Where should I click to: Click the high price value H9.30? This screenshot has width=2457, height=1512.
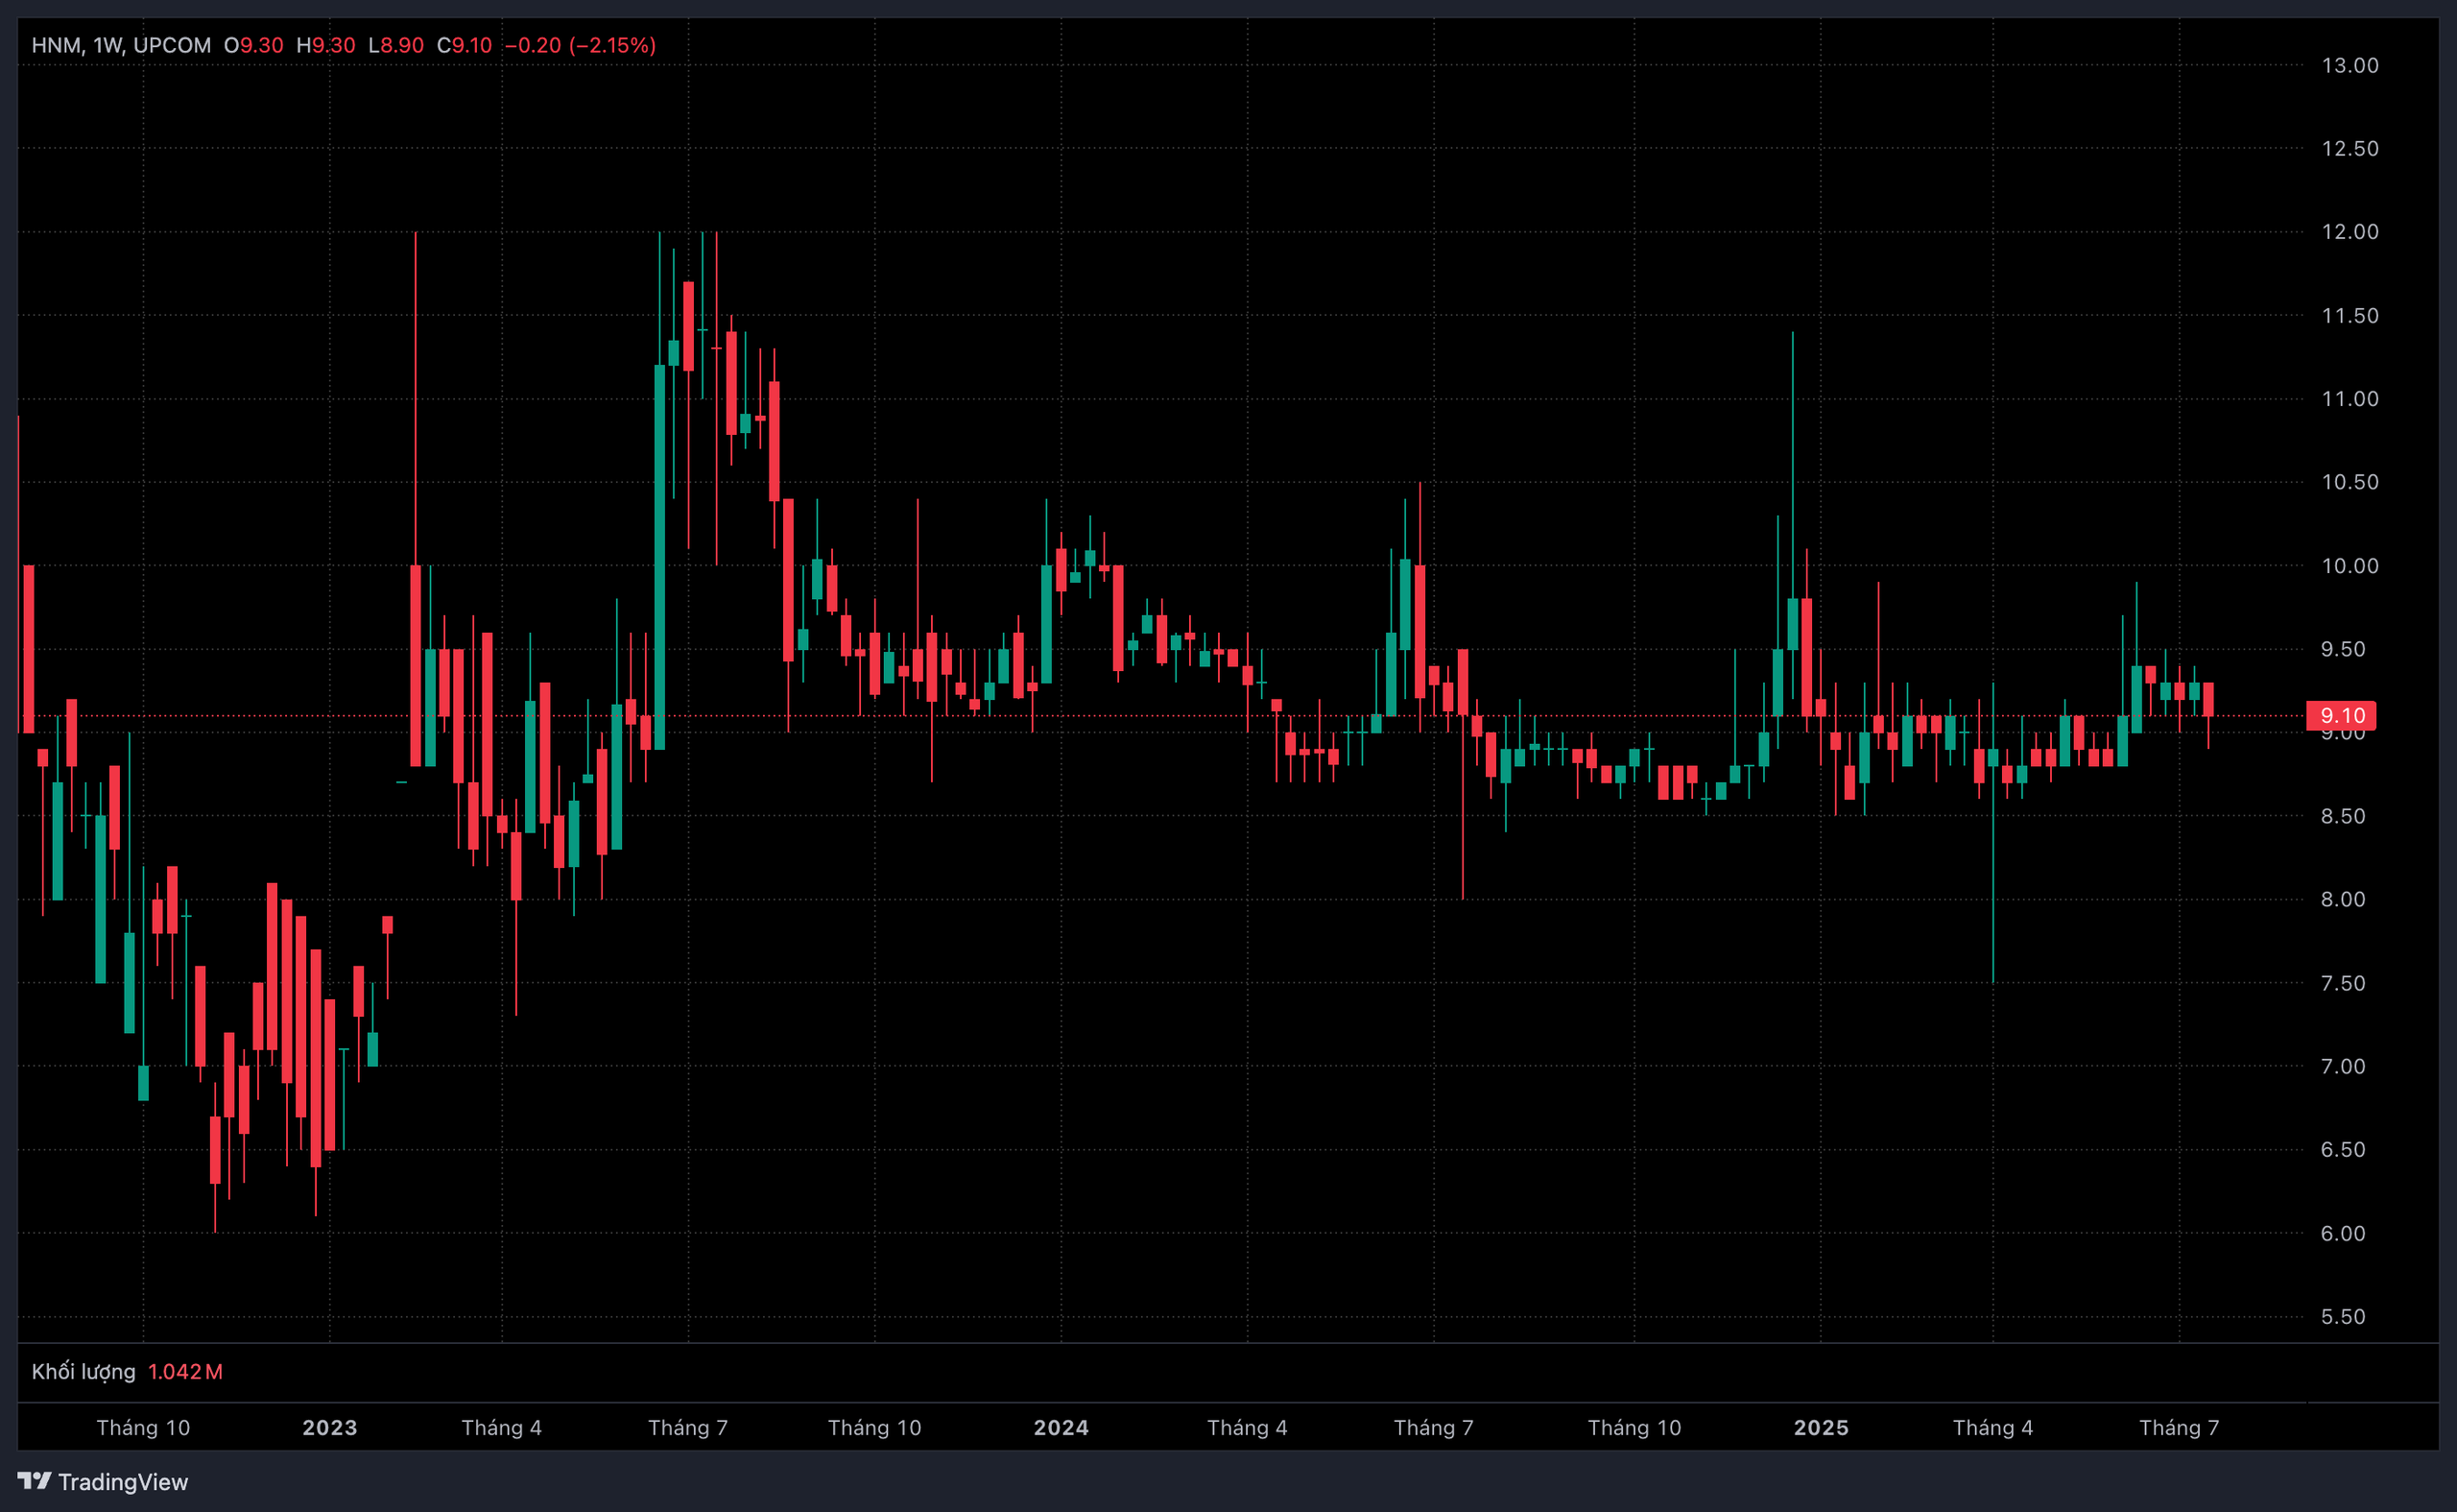326,45
